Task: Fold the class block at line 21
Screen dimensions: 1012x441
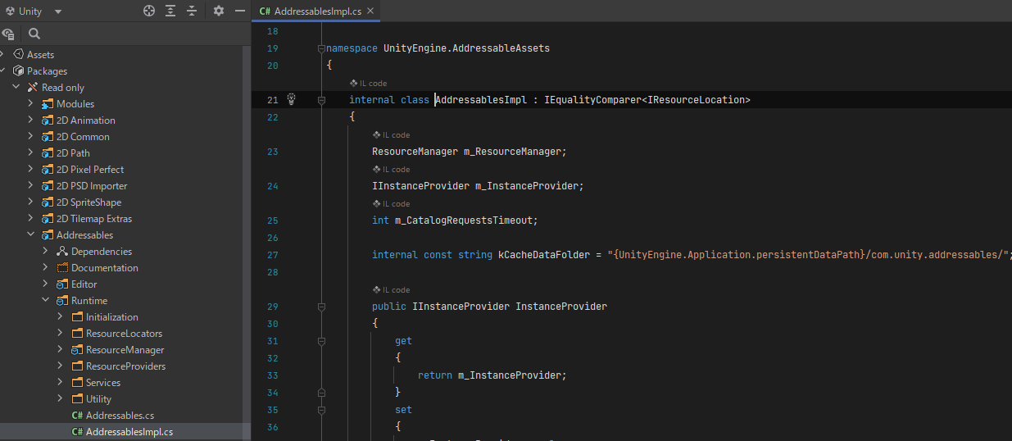Action: click(321, 100)
